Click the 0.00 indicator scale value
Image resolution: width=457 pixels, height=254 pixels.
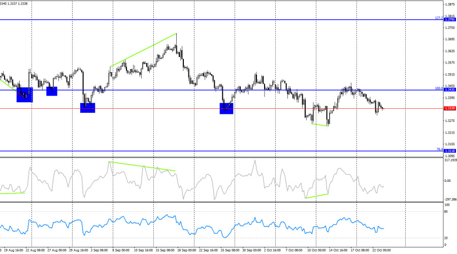pyautogui.click(x=447, y=181)
